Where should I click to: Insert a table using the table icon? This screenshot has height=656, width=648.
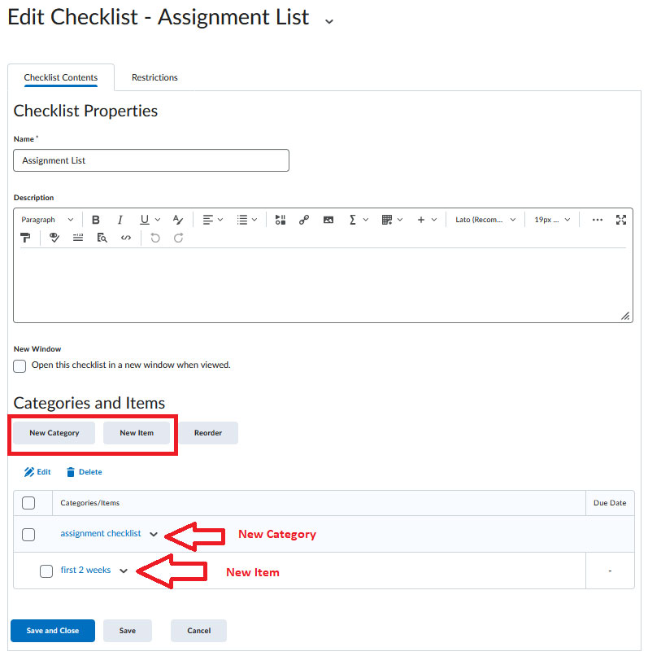pos(386,219)
